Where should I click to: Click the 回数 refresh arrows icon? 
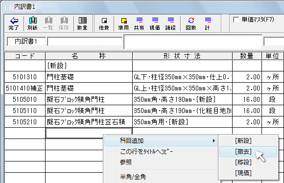coord(191,20)
